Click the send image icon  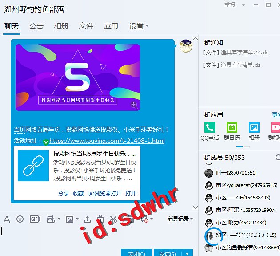click(69, 219)
